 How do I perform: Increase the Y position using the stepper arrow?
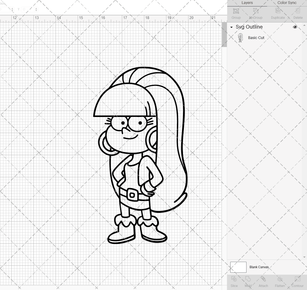click(36, 8)
